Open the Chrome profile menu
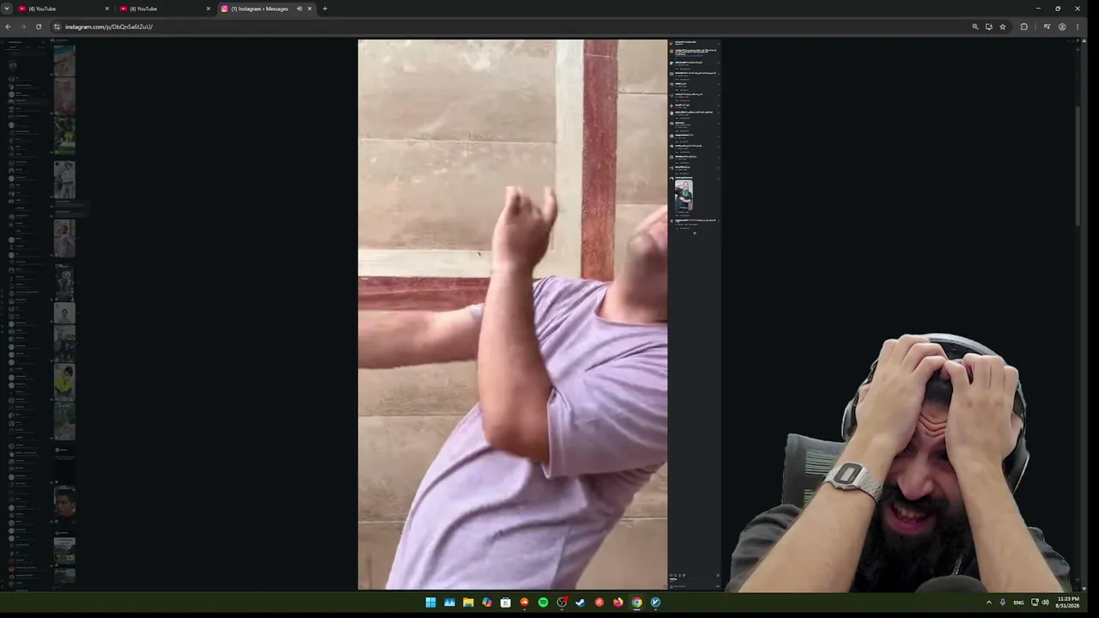Viewport: 1099px width, 618px height. 1062,27
